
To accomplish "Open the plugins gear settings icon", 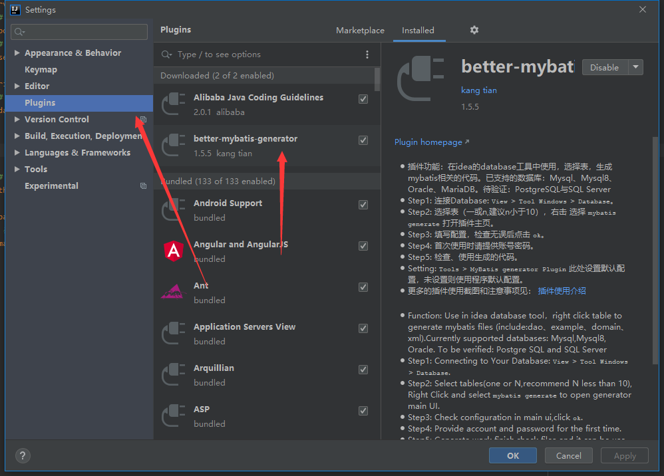I will coord(474,30).
